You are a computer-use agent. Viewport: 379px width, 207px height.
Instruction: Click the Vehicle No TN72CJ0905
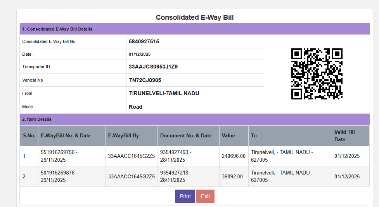tap(145, 80)
